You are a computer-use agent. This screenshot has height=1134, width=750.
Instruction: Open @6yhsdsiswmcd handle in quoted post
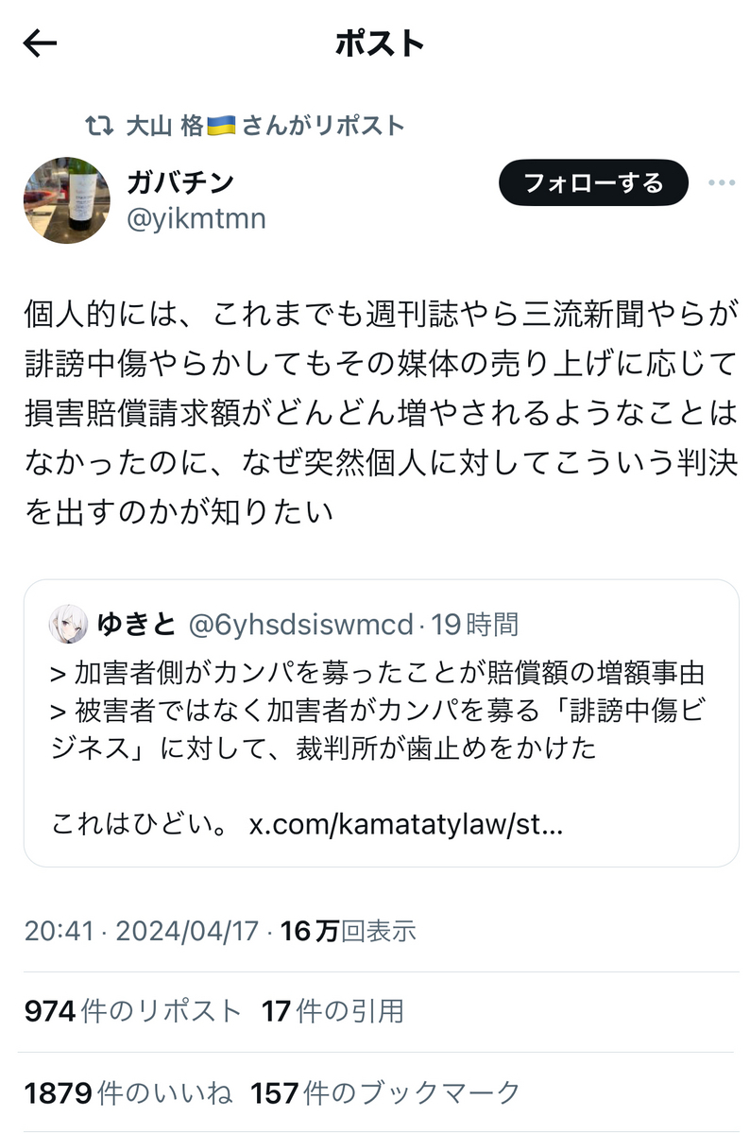tap(300, 625)
